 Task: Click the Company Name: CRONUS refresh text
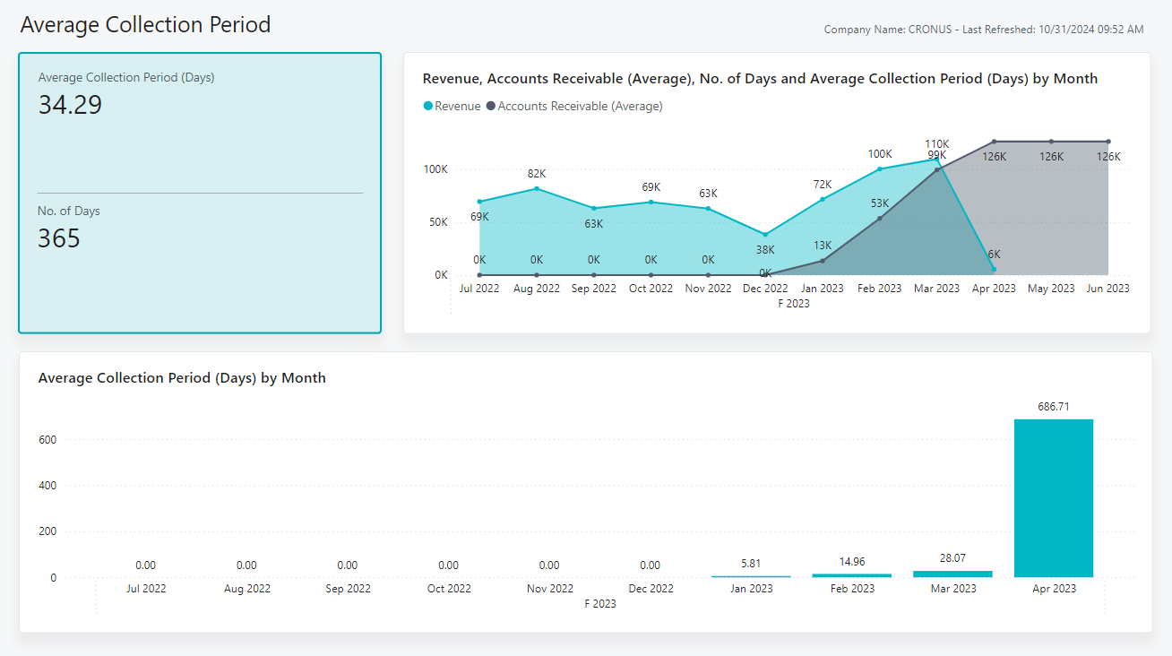[x=983, y=29]
